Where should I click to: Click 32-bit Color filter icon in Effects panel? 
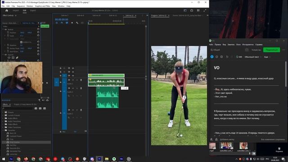[x=40, y=108]
